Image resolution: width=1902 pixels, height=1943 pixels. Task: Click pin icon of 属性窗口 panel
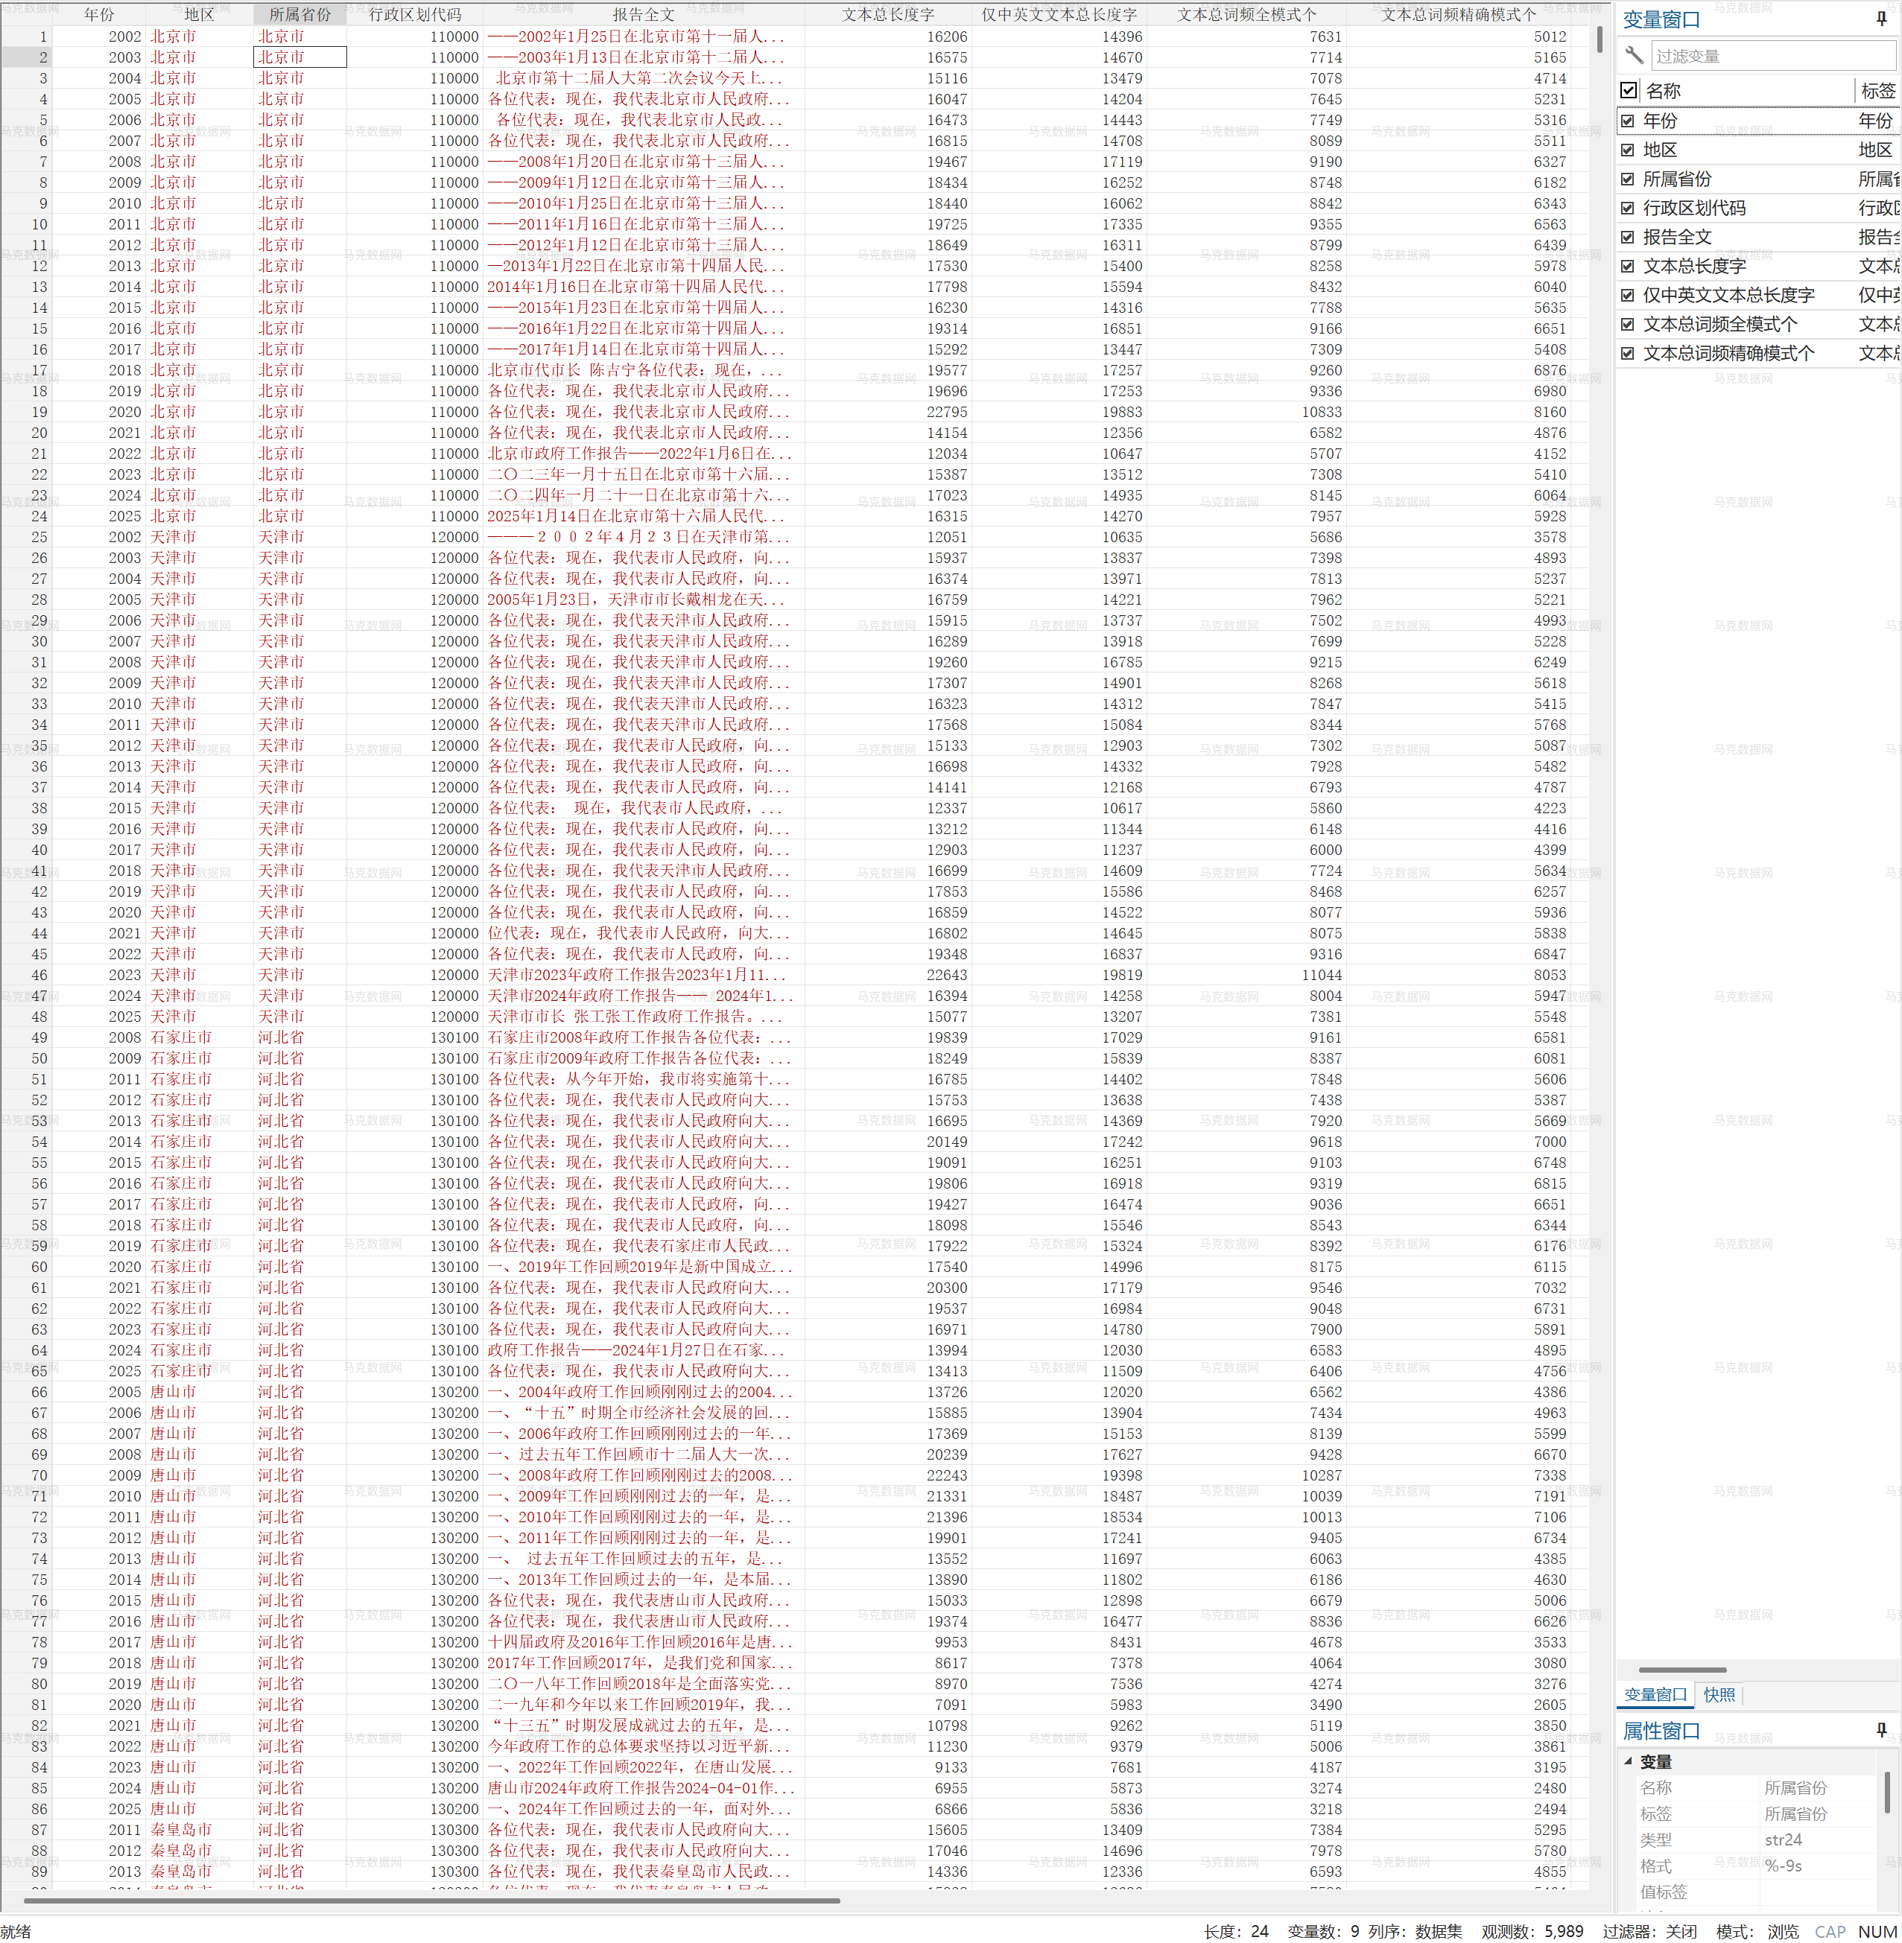[1882, 1729]
